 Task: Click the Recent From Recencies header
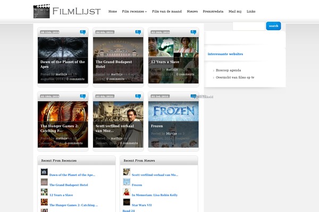[59, 161]
